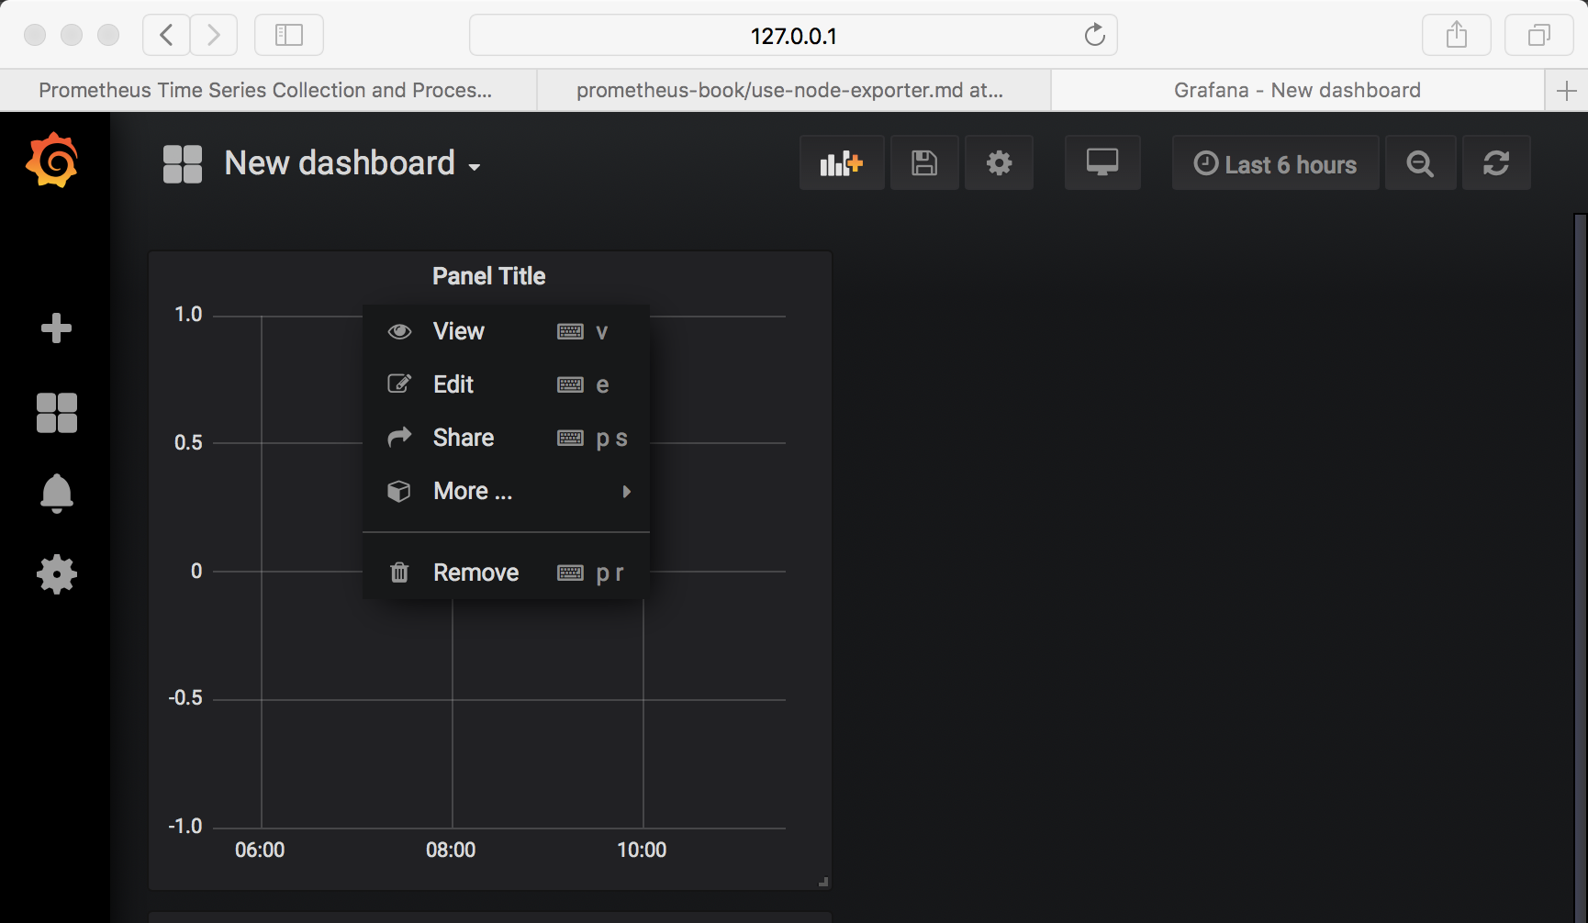
Task: Select Remove in panel menu
Action: point(506,573)
